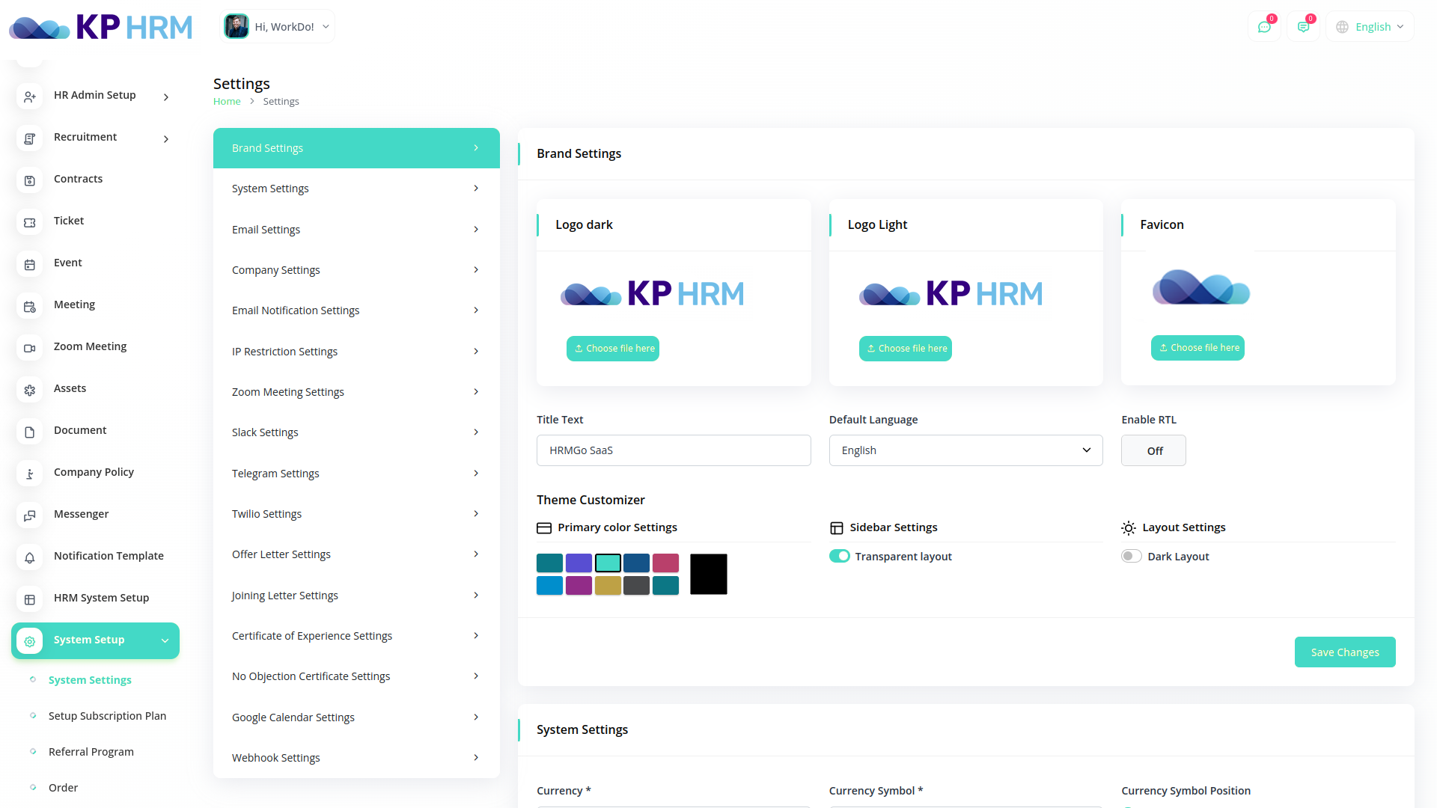Screen dimensions: 1437x808
Task: Click the HRM System Setup icon
Action: point(30,599)
